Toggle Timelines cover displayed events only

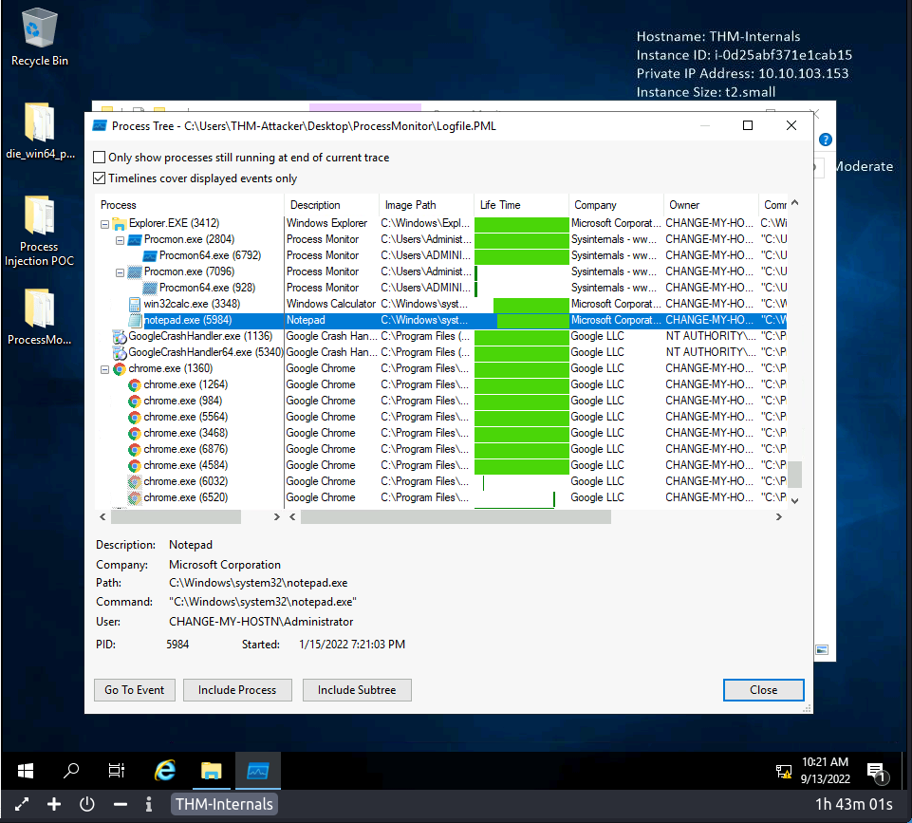[x=100, y=178]
